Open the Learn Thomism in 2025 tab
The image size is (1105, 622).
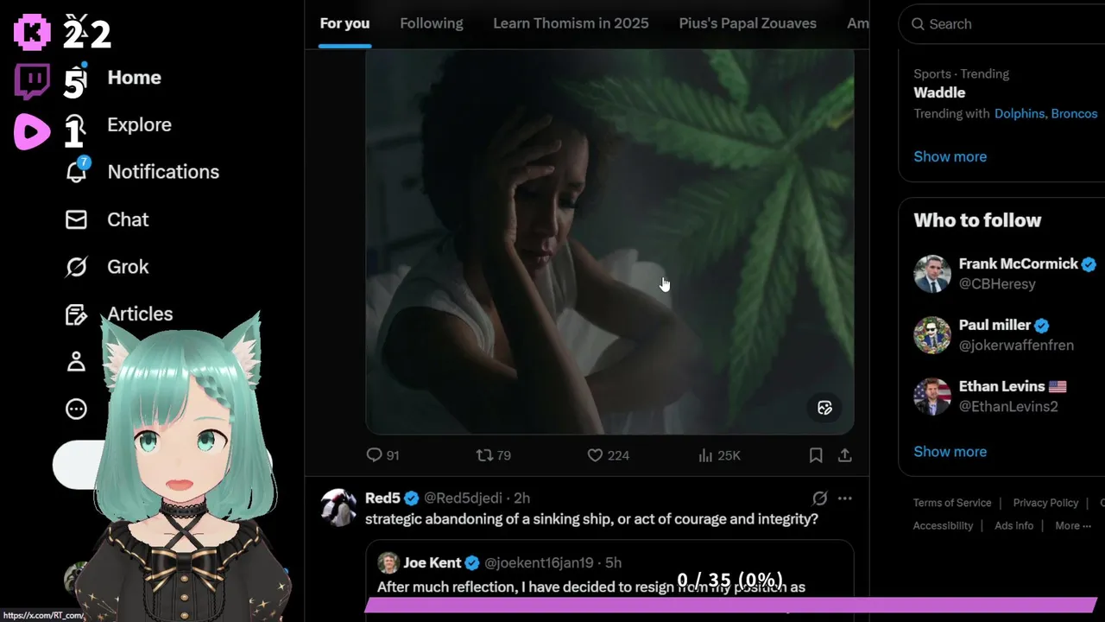(x=571, y=23)
